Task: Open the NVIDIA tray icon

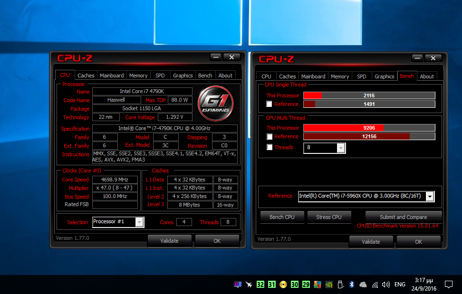Action: 329,285
